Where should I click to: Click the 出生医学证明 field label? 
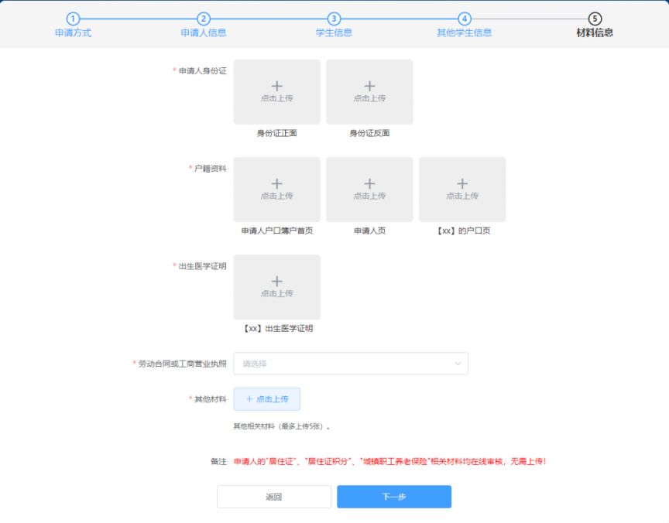tap(202, 266)
